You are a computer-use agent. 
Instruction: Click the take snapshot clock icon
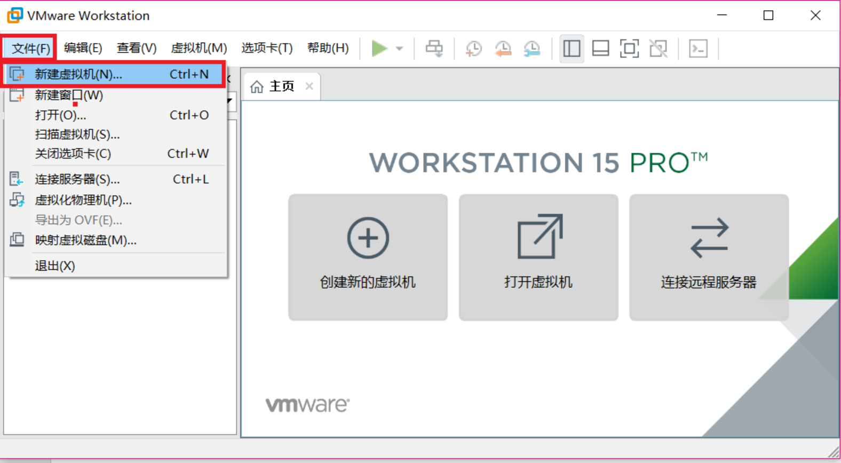coord(473,49)
